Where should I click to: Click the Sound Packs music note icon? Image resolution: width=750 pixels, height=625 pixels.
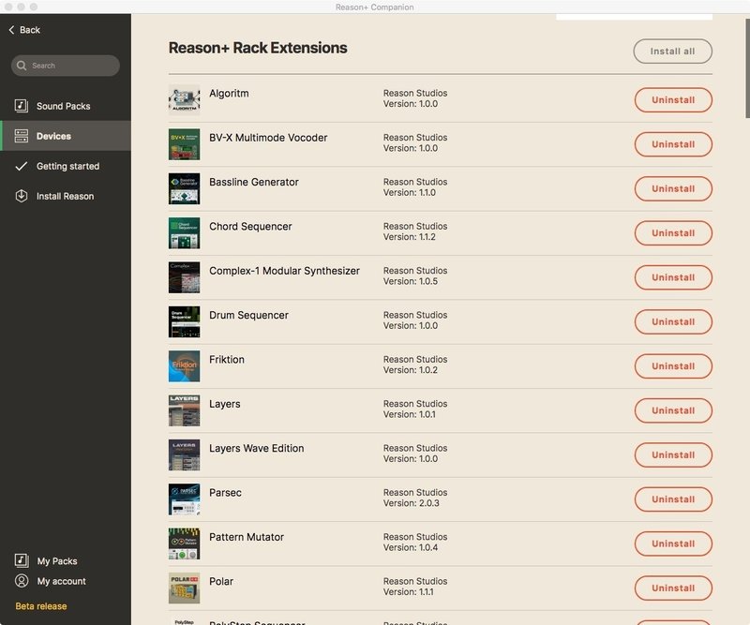pyautogui.click(x=21, y=106)
